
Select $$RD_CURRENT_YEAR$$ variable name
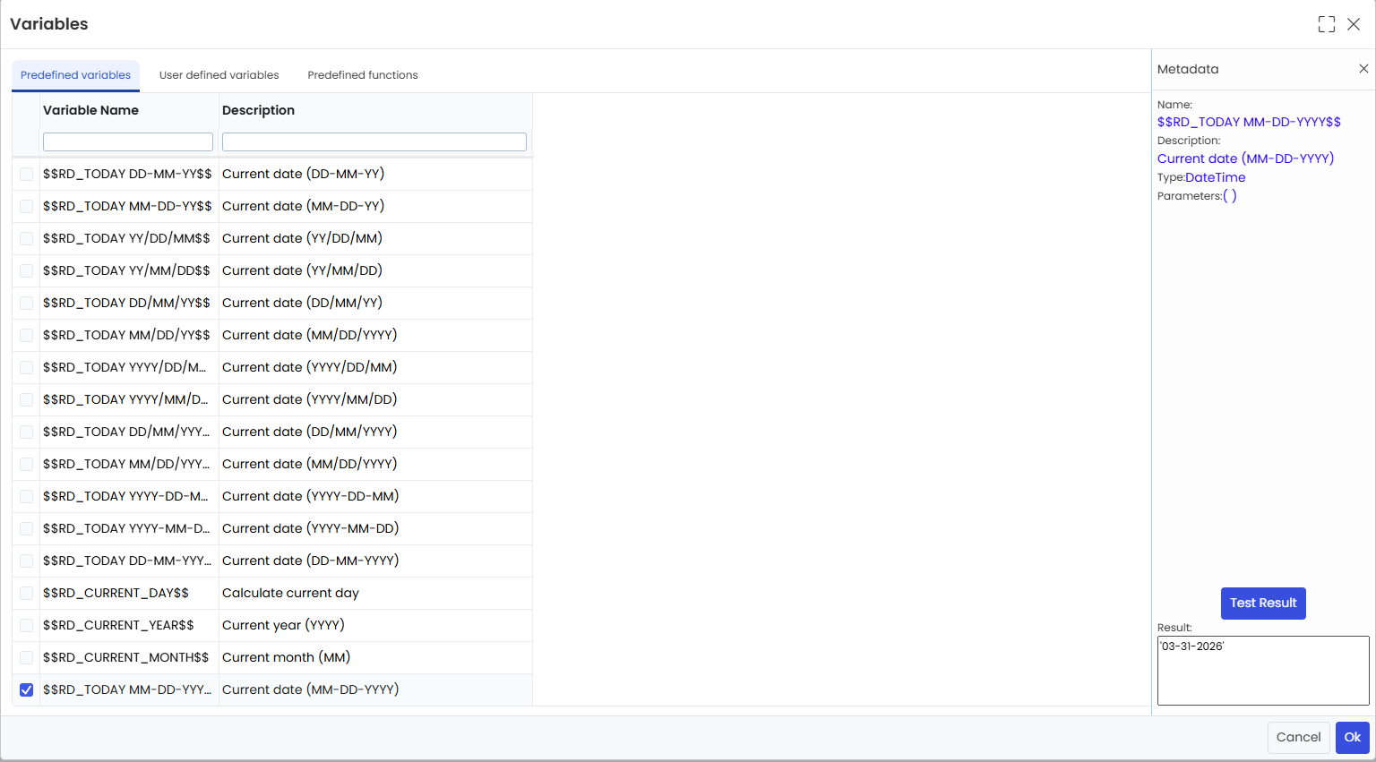(118, 625)
